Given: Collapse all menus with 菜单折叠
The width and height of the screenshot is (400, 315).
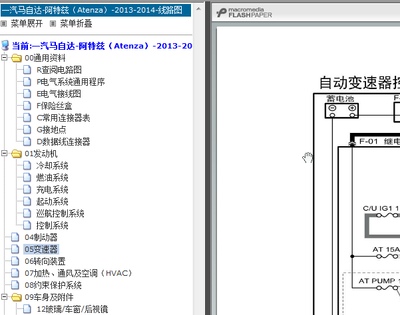Looking at the screenshot, I should pyautogui.click(x=76, y=24).
